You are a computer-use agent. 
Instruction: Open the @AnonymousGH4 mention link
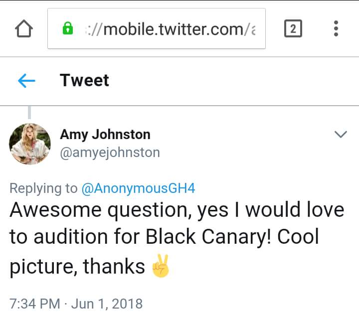(x=138, y=188)
